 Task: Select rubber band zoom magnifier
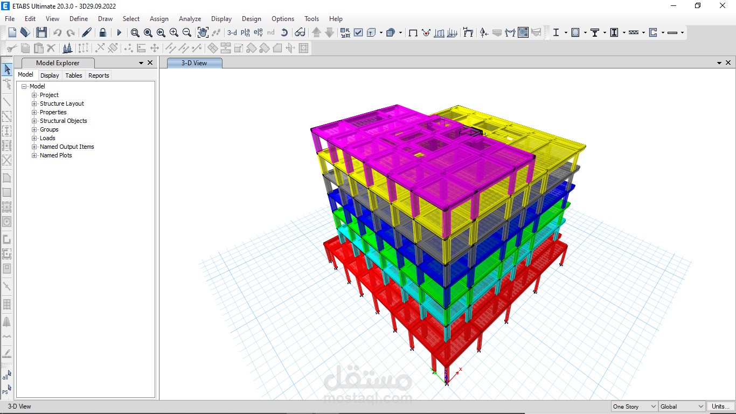(135, 32)
